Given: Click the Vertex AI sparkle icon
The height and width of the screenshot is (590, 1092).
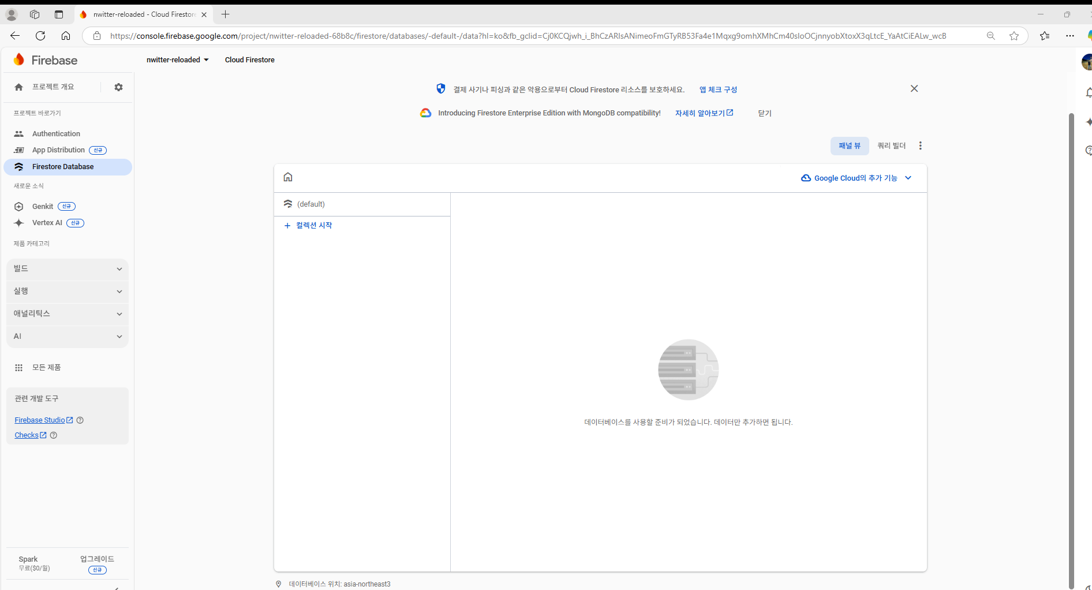Looking at the screenshot, I should click(18, 223).
